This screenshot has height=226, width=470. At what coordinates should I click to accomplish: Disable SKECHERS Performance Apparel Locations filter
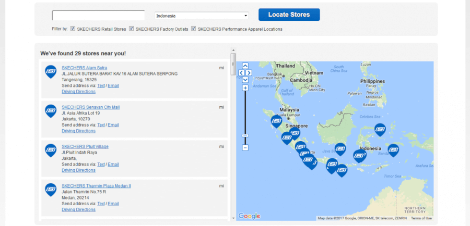193,29
